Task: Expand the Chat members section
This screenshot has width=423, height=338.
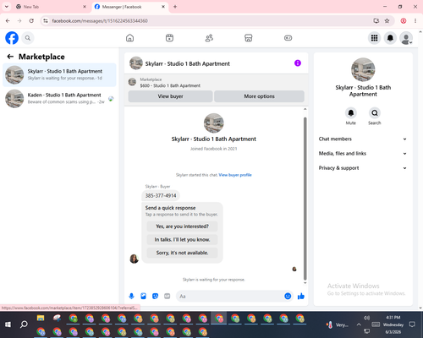Action: [363, 139]
